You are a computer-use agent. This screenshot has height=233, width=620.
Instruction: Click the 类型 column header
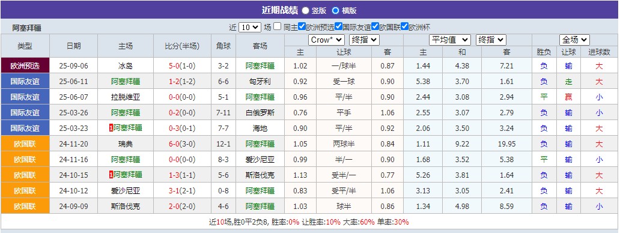point(25,46)
